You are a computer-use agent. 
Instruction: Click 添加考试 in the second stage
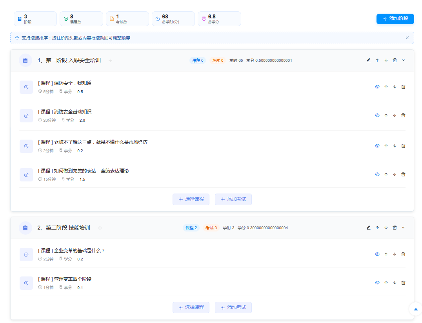tap(233, 307)
